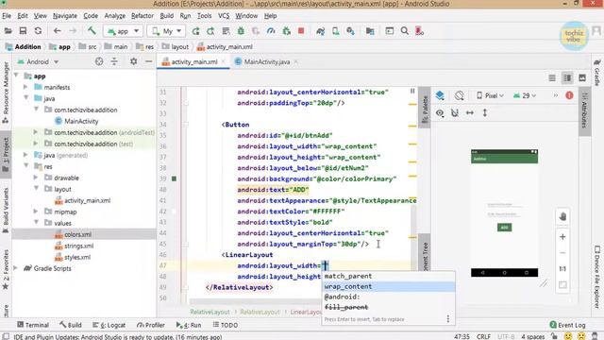Screen dimensions: 604x340
Task: Open the device selector dropdown My
Action: pos(167,31)
